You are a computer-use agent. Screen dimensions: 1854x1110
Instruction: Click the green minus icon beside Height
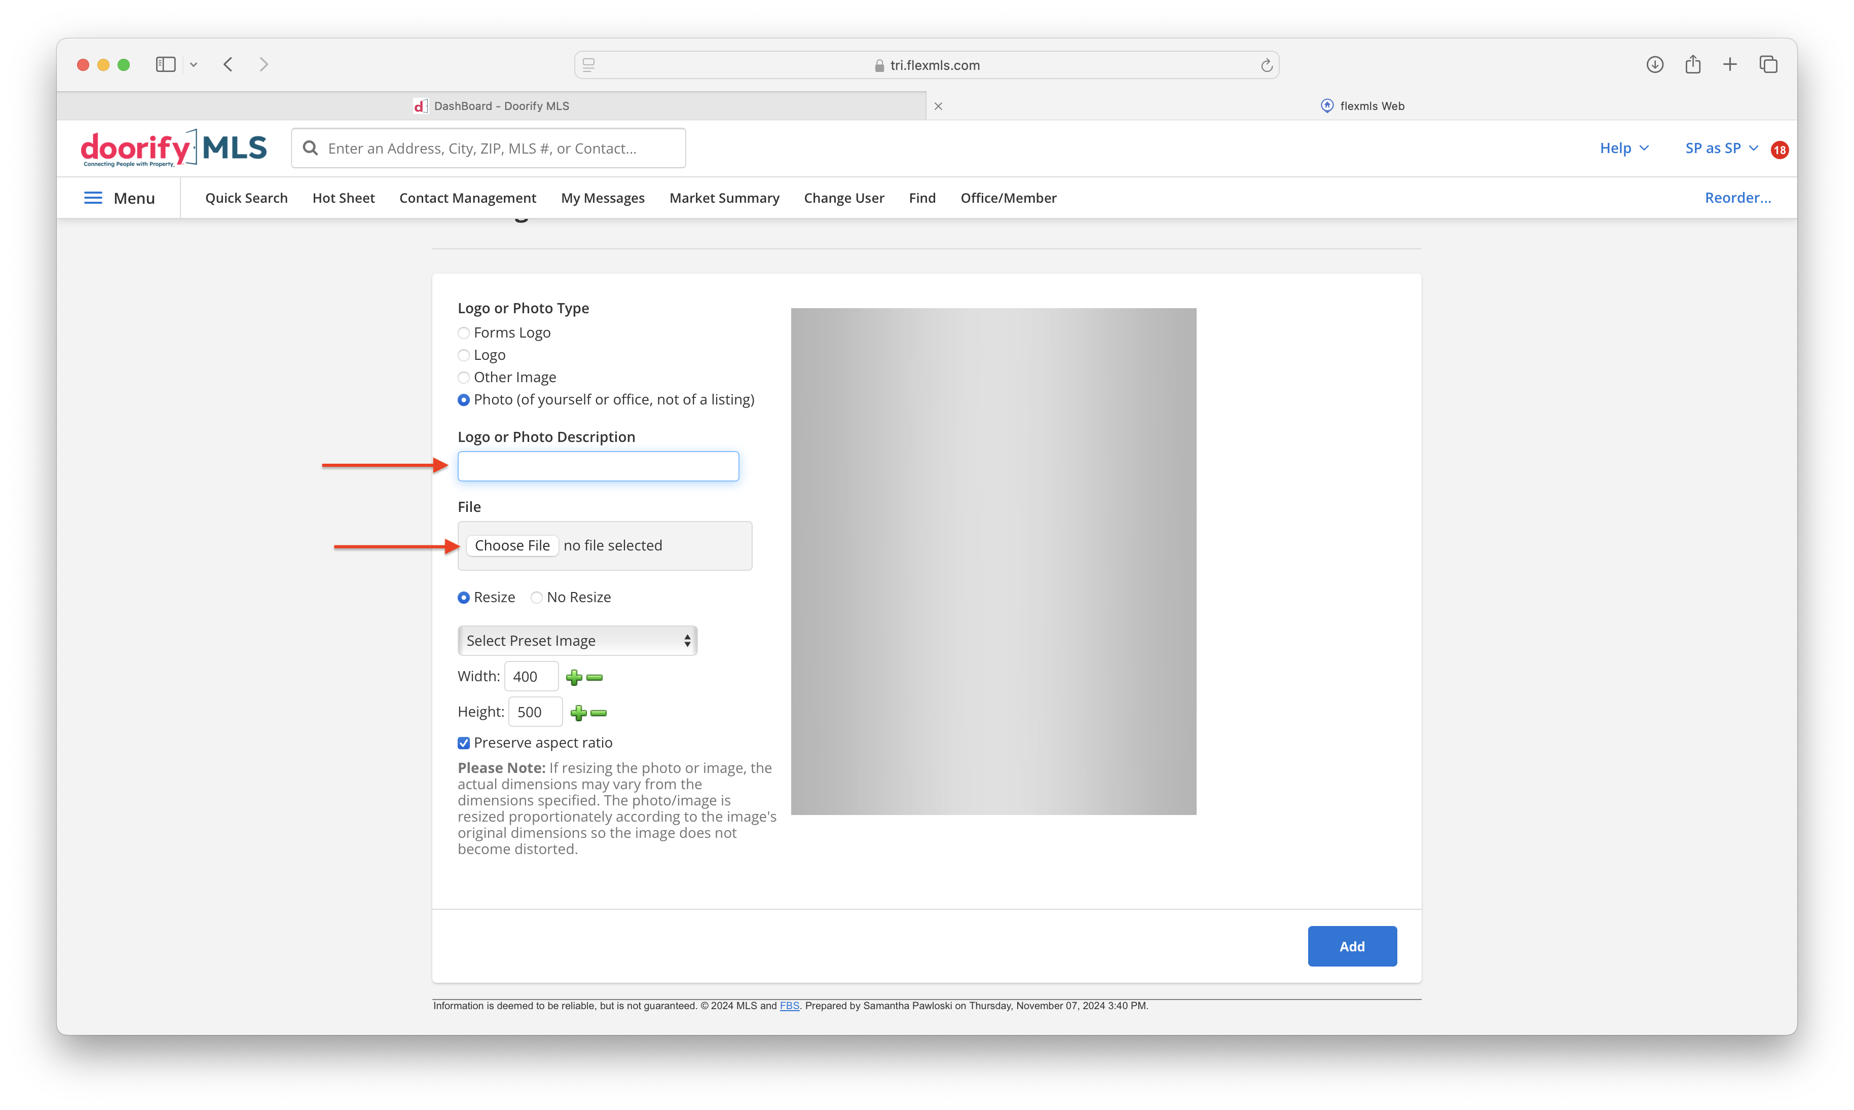point(598,713)
